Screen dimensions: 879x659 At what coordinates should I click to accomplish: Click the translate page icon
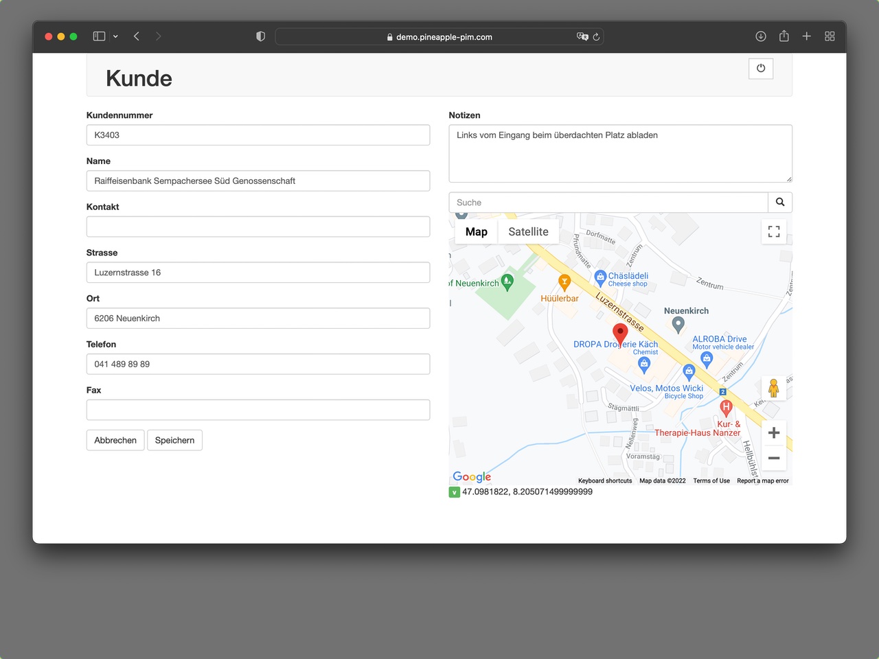click(582, 37)
